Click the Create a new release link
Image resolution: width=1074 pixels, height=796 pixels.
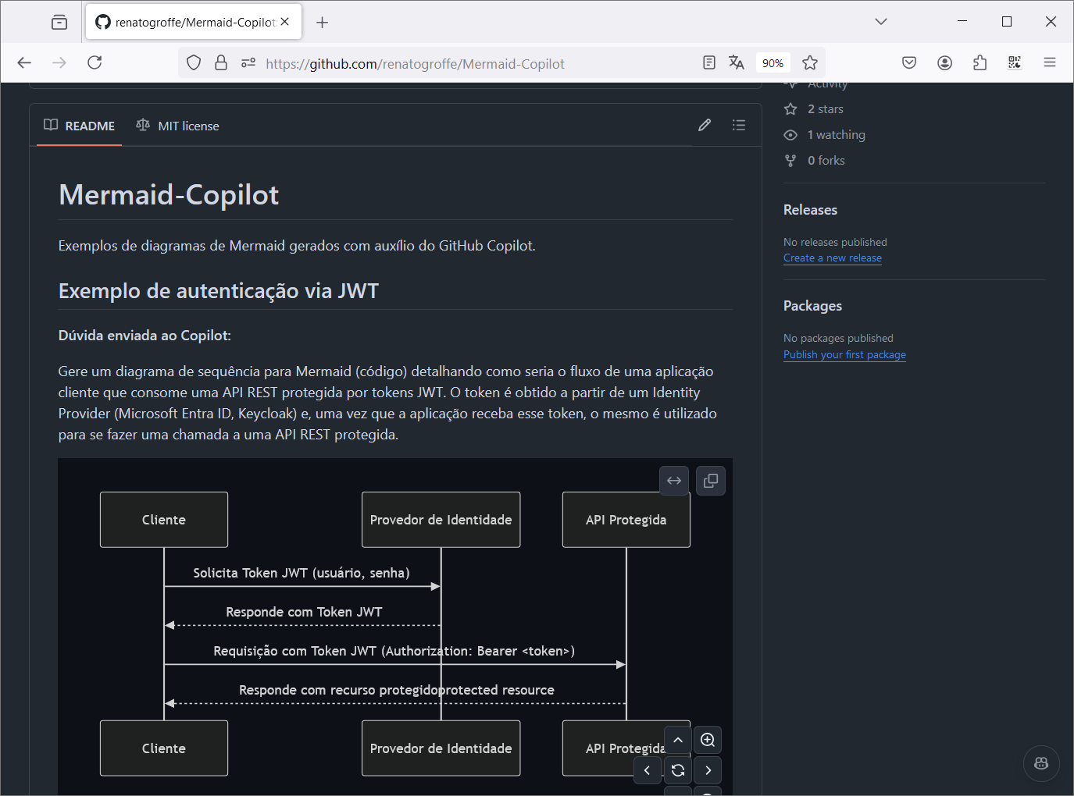click(832, 258)
